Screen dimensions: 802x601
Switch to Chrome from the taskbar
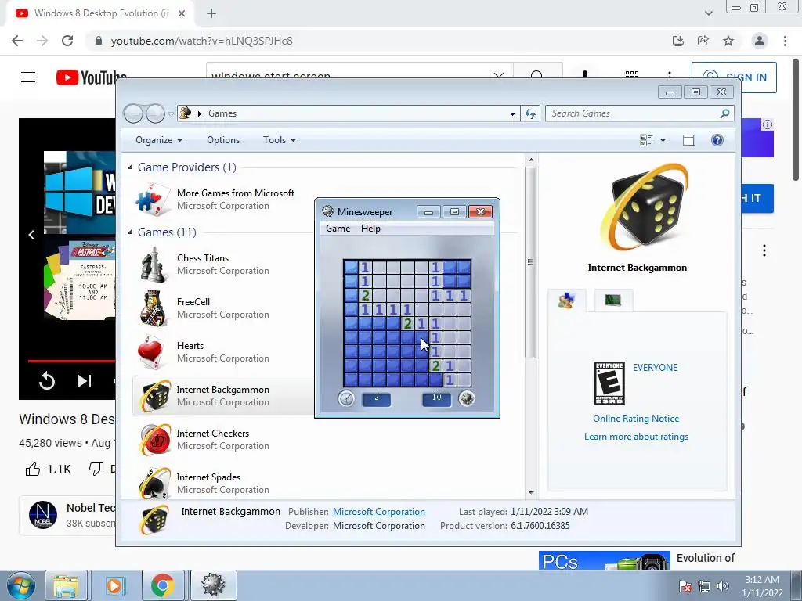(163, 585)
